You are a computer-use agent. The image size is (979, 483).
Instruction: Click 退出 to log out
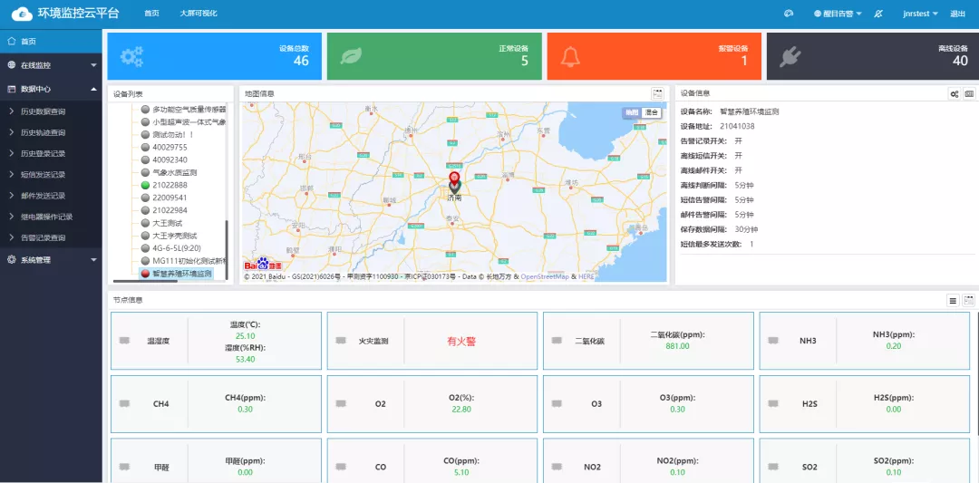pyautogui.click(x=957, y=14)
